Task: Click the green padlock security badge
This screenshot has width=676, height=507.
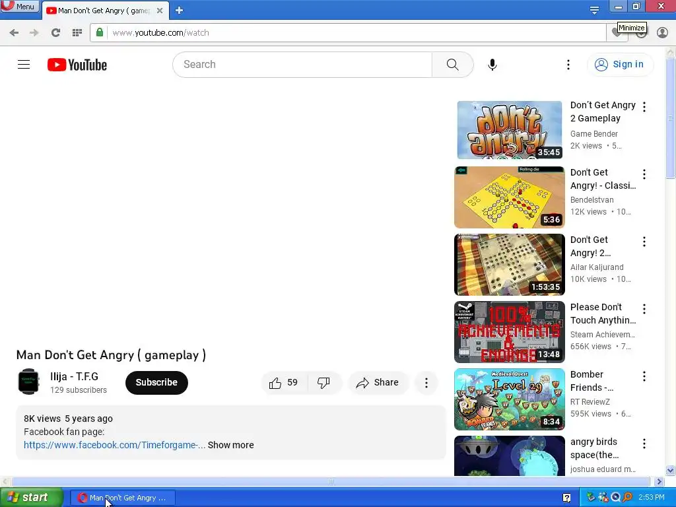Action: pyautogui.click(x=100, y=32)
